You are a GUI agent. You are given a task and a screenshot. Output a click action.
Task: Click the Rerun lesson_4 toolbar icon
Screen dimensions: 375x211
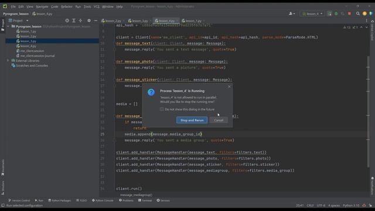pyautogui.click(x=329, y=14)
